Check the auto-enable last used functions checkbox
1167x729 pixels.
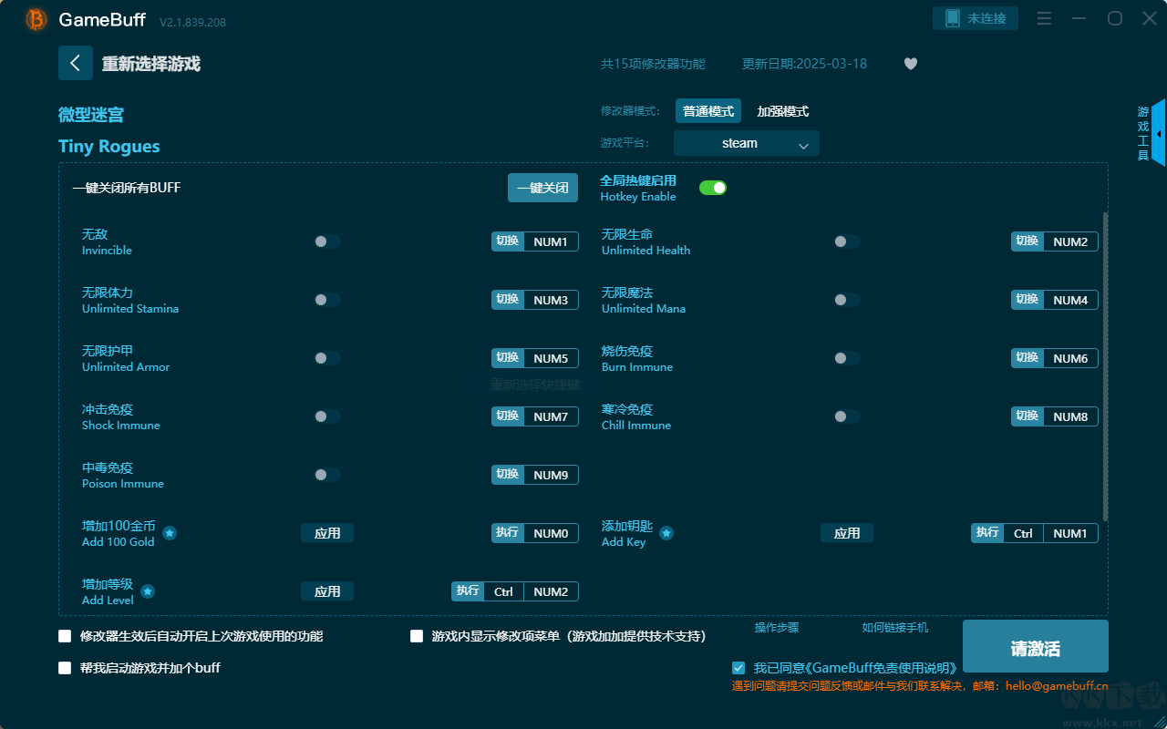click(65, 636)
